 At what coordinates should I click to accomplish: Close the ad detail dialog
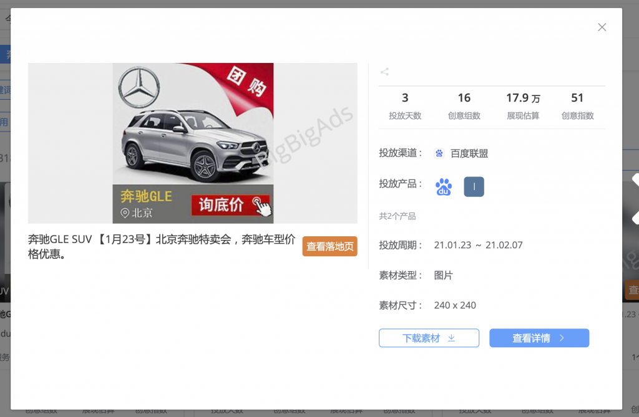[602, 27]
